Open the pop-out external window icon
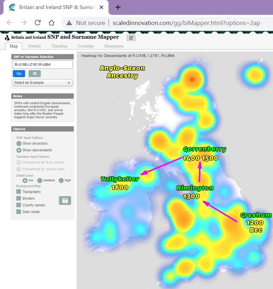This screenshot has width=273, height=289. pos(131,38)
